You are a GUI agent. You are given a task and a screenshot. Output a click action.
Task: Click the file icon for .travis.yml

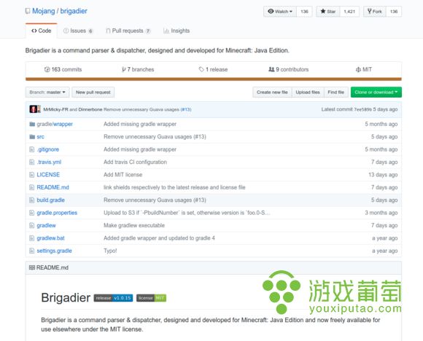pos(31,162)
